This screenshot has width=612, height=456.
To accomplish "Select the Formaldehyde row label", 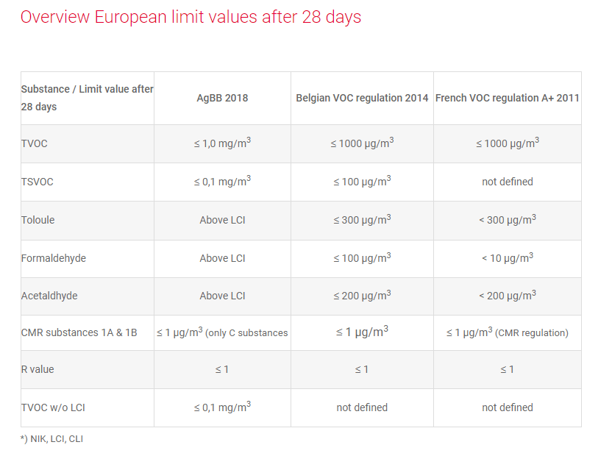I will pos(54,258).
